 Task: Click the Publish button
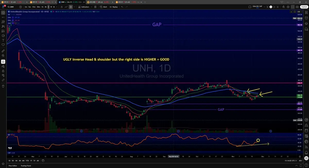[x=304, y=7]
